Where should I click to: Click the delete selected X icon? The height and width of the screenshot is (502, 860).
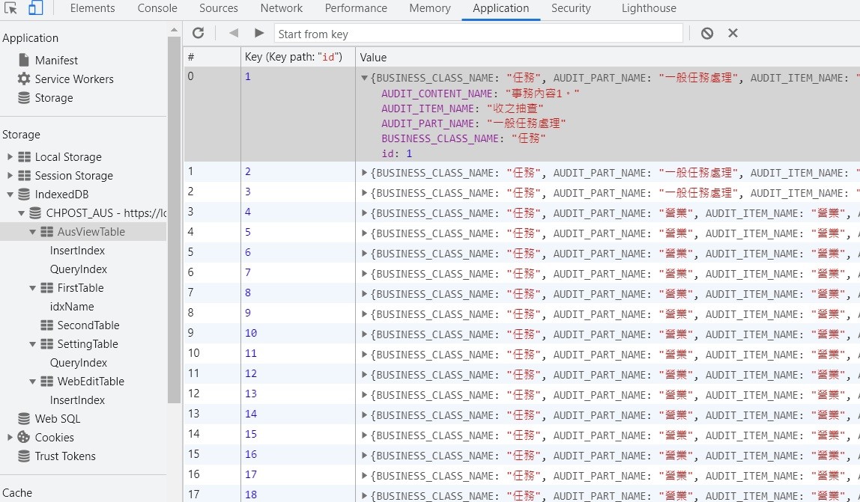(x=733, y=33)
